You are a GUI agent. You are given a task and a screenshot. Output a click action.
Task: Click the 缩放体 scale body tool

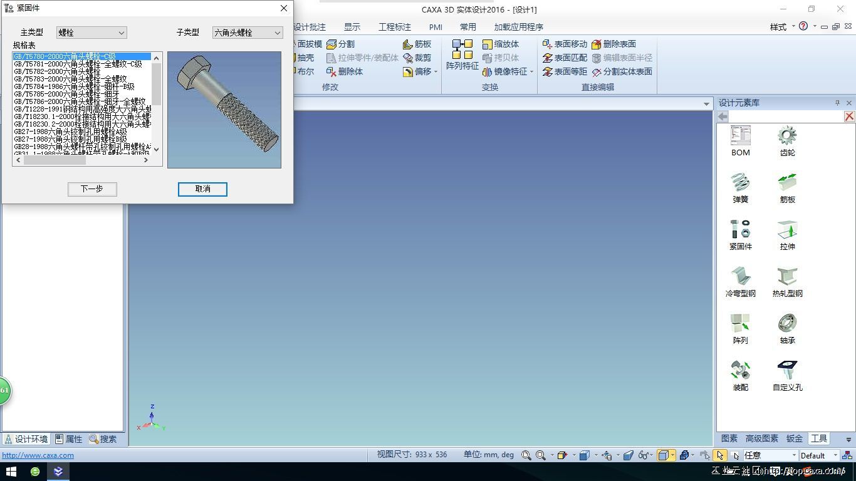pos(501,44)
